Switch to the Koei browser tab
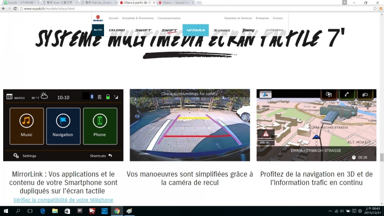 tap(60, 3)
